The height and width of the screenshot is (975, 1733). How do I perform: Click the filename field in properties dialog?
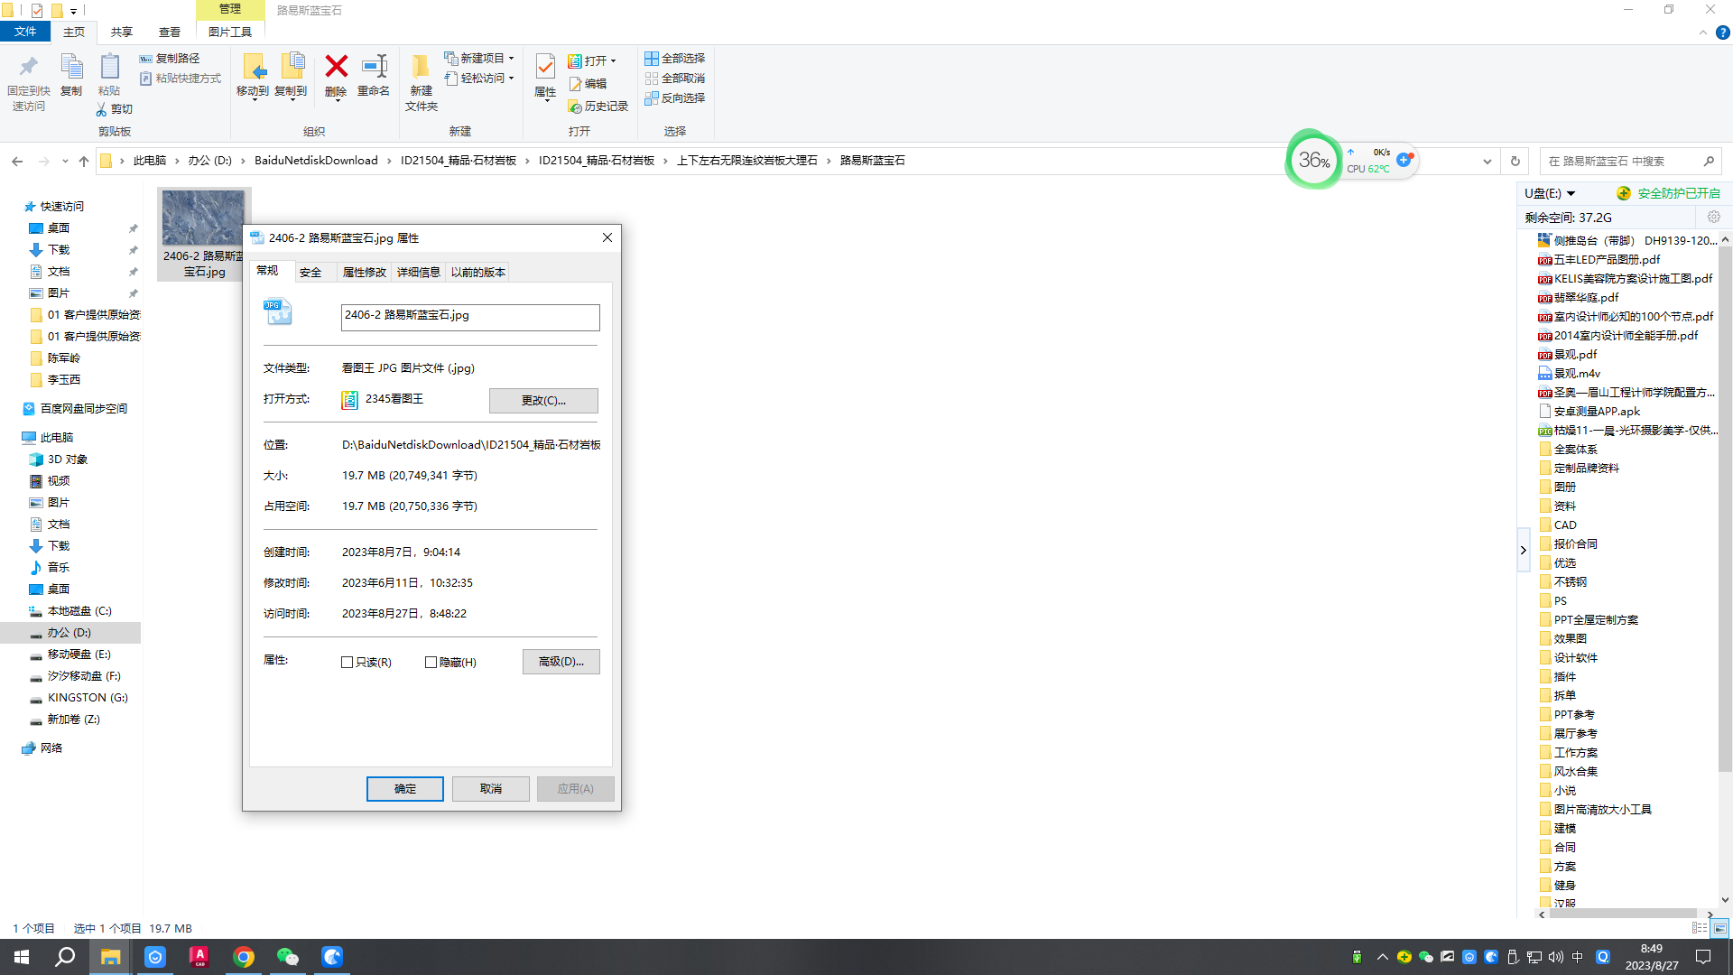470,317
